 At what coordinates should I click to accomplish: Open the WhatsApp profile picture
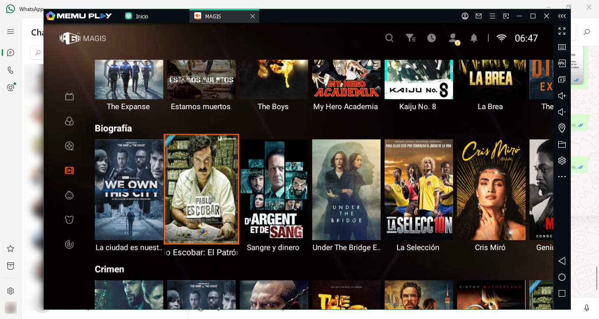point(11,307)
